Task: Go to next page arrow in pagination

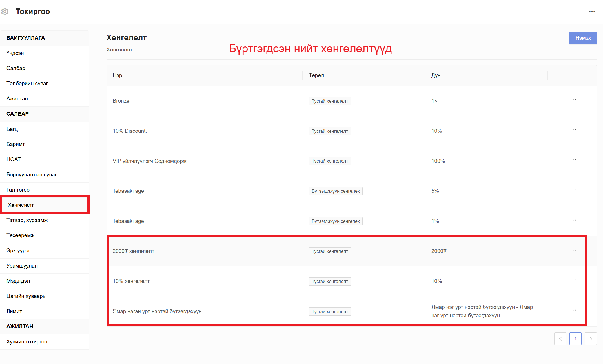Action: 591,339
